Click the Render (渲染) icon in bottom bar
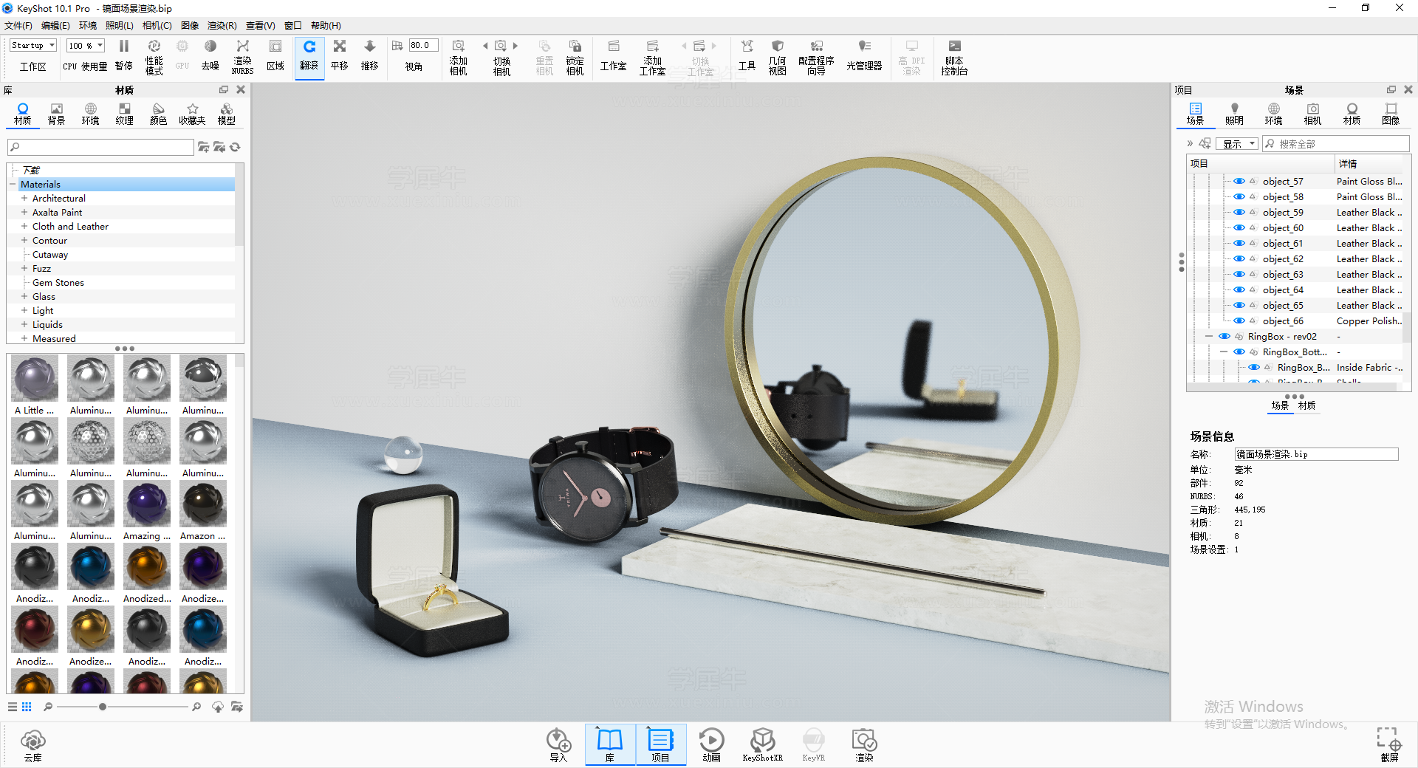Screen dimensions: 1418x768 864,744
